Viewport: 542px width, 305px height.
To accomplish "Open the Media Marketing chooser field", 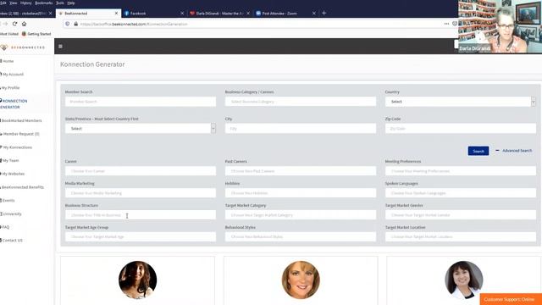I will (x=141, y=193).
